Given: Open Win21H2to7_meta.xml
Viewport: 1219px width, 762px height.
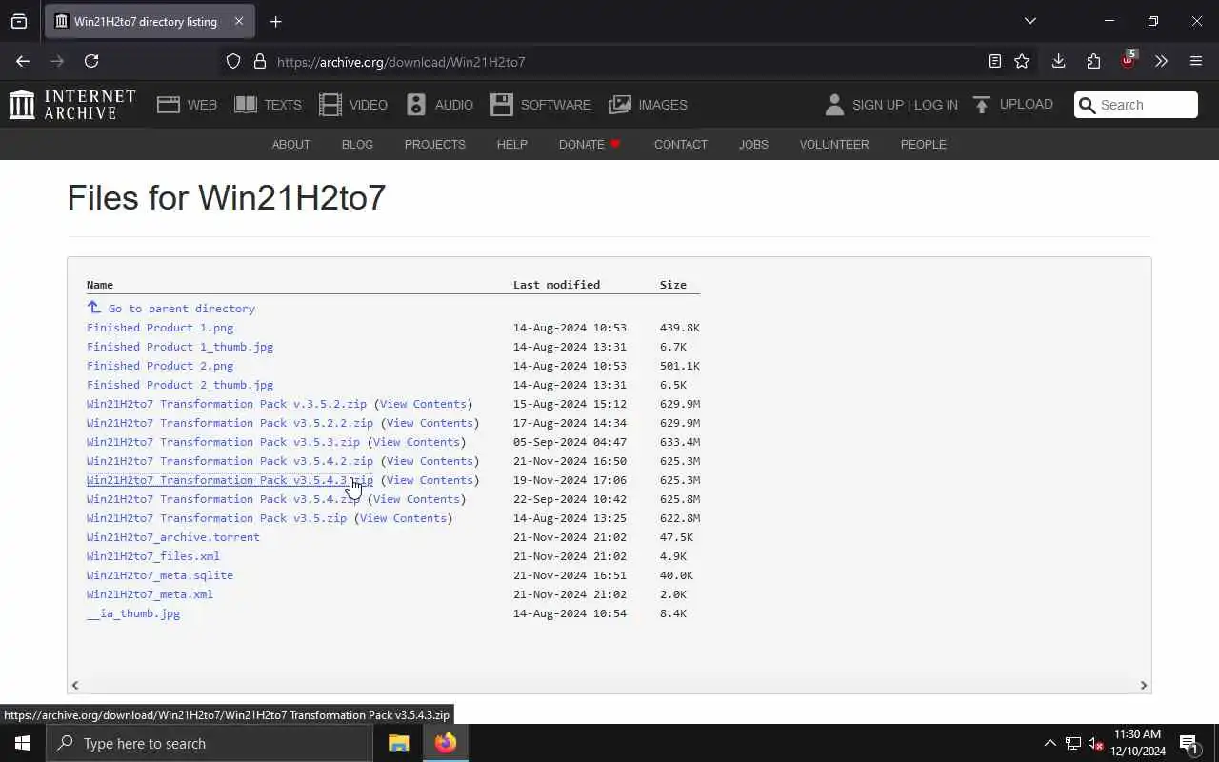Looking at the screenshot, I should tap(150, 594).
